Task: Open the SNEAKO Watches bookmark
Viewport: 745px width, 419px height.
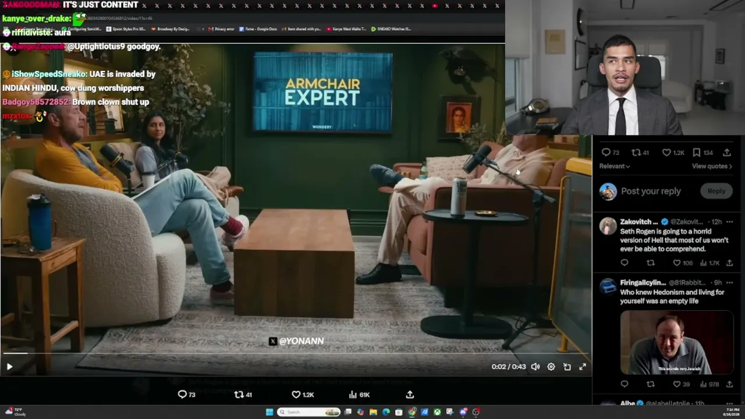Action: tap(391, 29)
